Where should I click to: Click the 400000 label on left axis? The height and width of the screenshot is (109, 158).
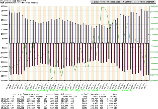pos(5,6)
